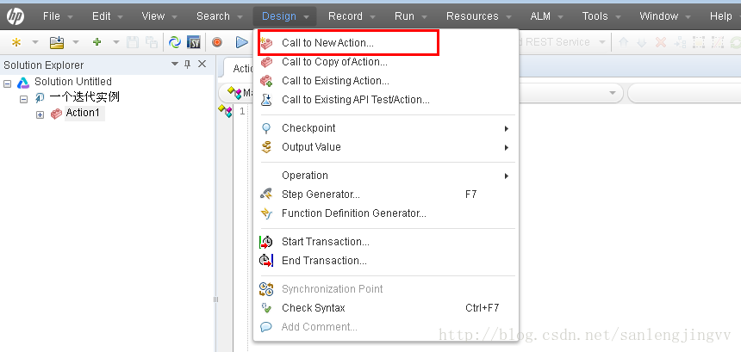Expand the Checkpoint submenu
741x352 pixels.
coord(506,128)
